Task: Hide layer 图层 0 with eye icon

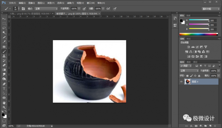Action: pyautogui.click(x=181, y=82)
